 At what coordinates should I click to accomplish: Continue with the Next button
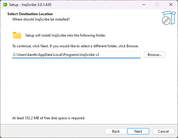[x=138, y=131]
